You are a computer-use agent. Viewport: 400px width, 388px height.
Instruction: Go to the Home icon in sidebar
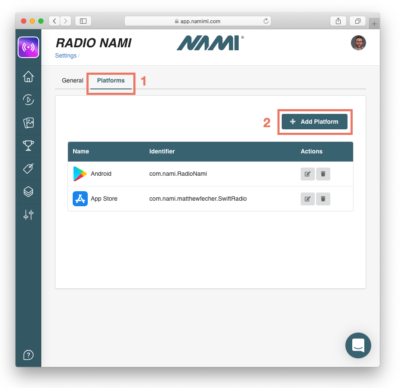(x=28, y=76)
